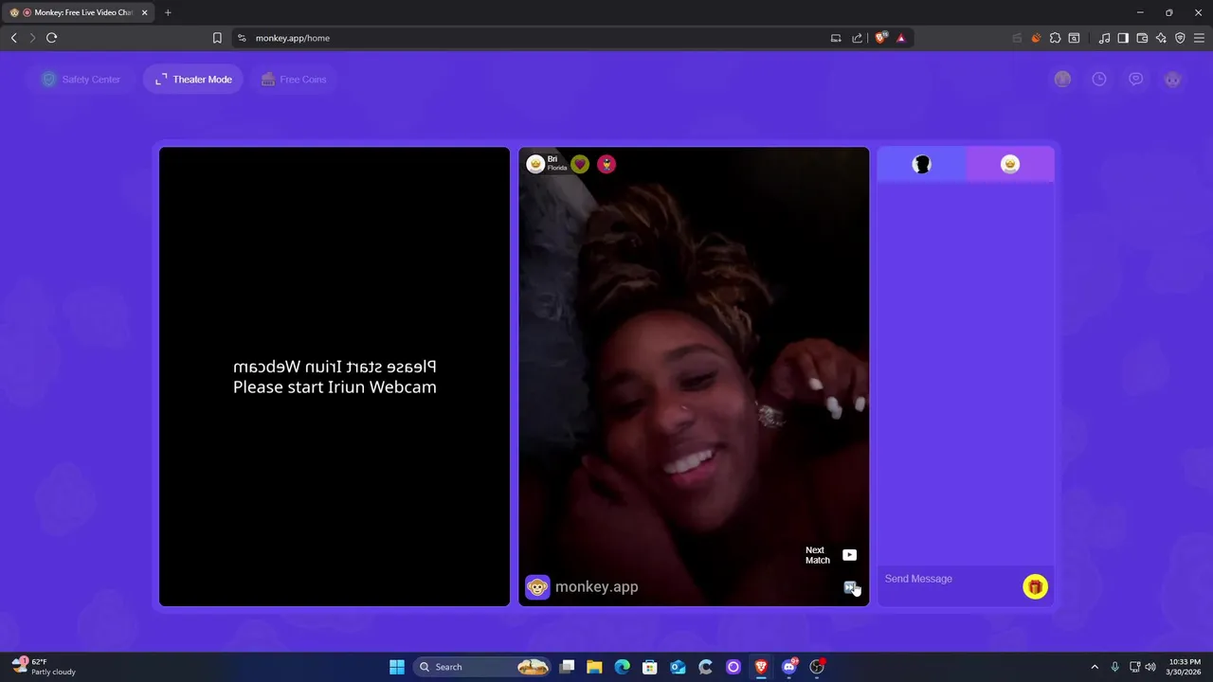
Task: Open Brave Shields panel
Action: coord(881,38)
